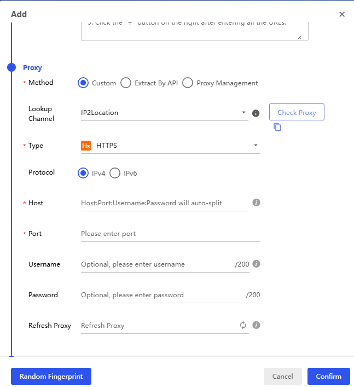The image size is (354, 387).
Task: Select the Proxy Management radio option
Action: click(x=188, y=83)
